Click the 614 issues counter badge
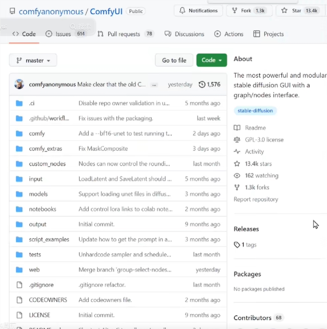 pyautogui.click(x=81, y=34)
